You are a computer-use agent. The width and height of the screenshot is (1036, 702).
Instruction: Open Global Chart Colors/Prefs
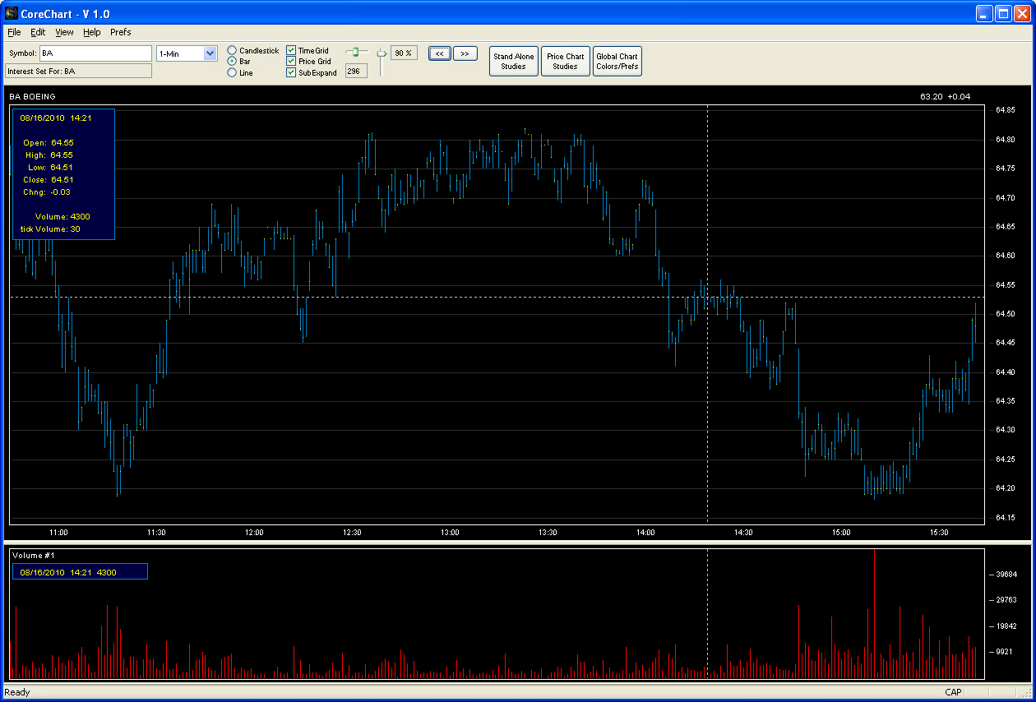pos(617,62)
